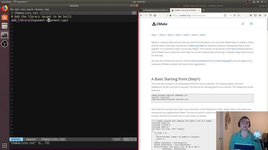Screen dimensions: 268x150
Task: Open Firefox account icon
Action: 260,15
